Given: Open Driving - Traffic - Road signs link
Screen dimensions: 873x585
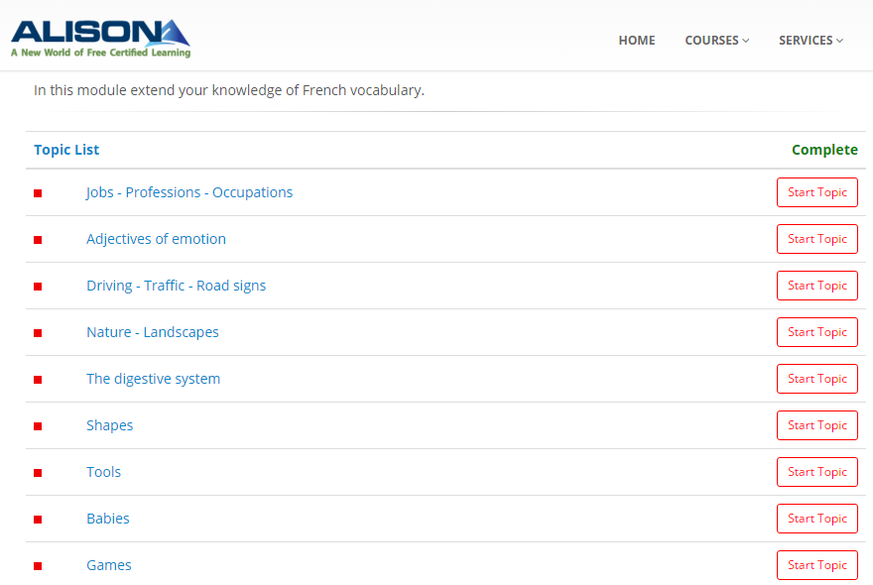Looking at the screenshot, I should tap(176, 286).
